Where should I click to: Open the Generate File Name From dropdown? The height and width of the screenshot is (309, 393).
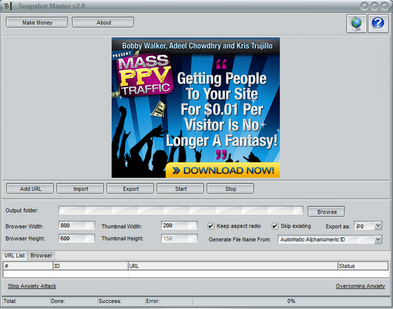coord(330,239)
